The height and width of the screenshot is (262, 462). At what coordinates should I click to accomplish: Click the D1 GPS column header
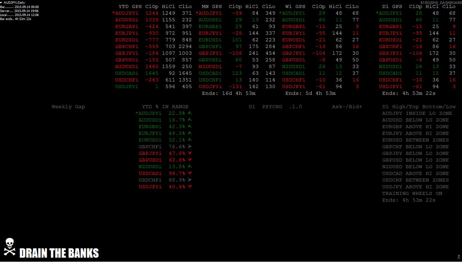pyautogui.click(x=392, y=6)
